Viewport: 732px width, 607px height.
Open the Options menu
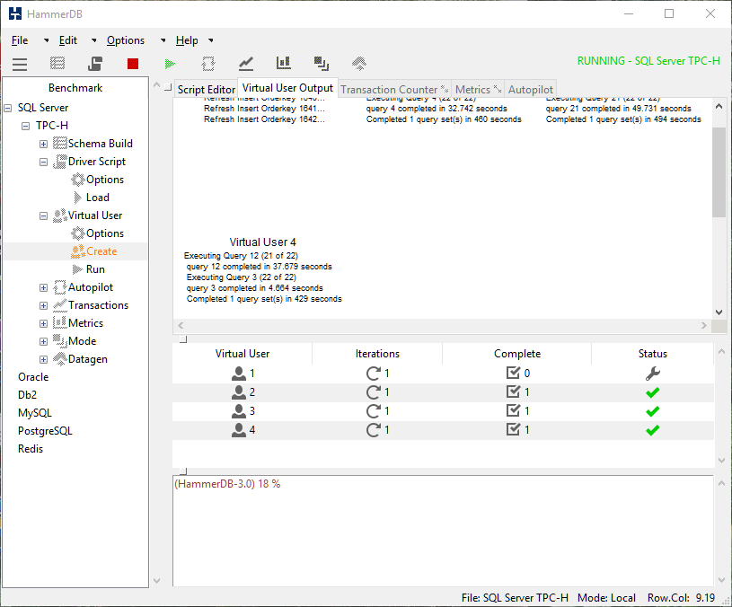(x=126, y=40)
